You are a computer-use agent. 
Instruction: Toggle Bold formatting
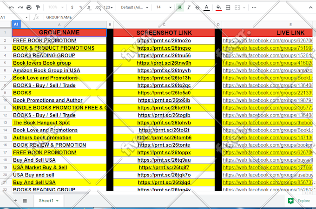[180, 7]
